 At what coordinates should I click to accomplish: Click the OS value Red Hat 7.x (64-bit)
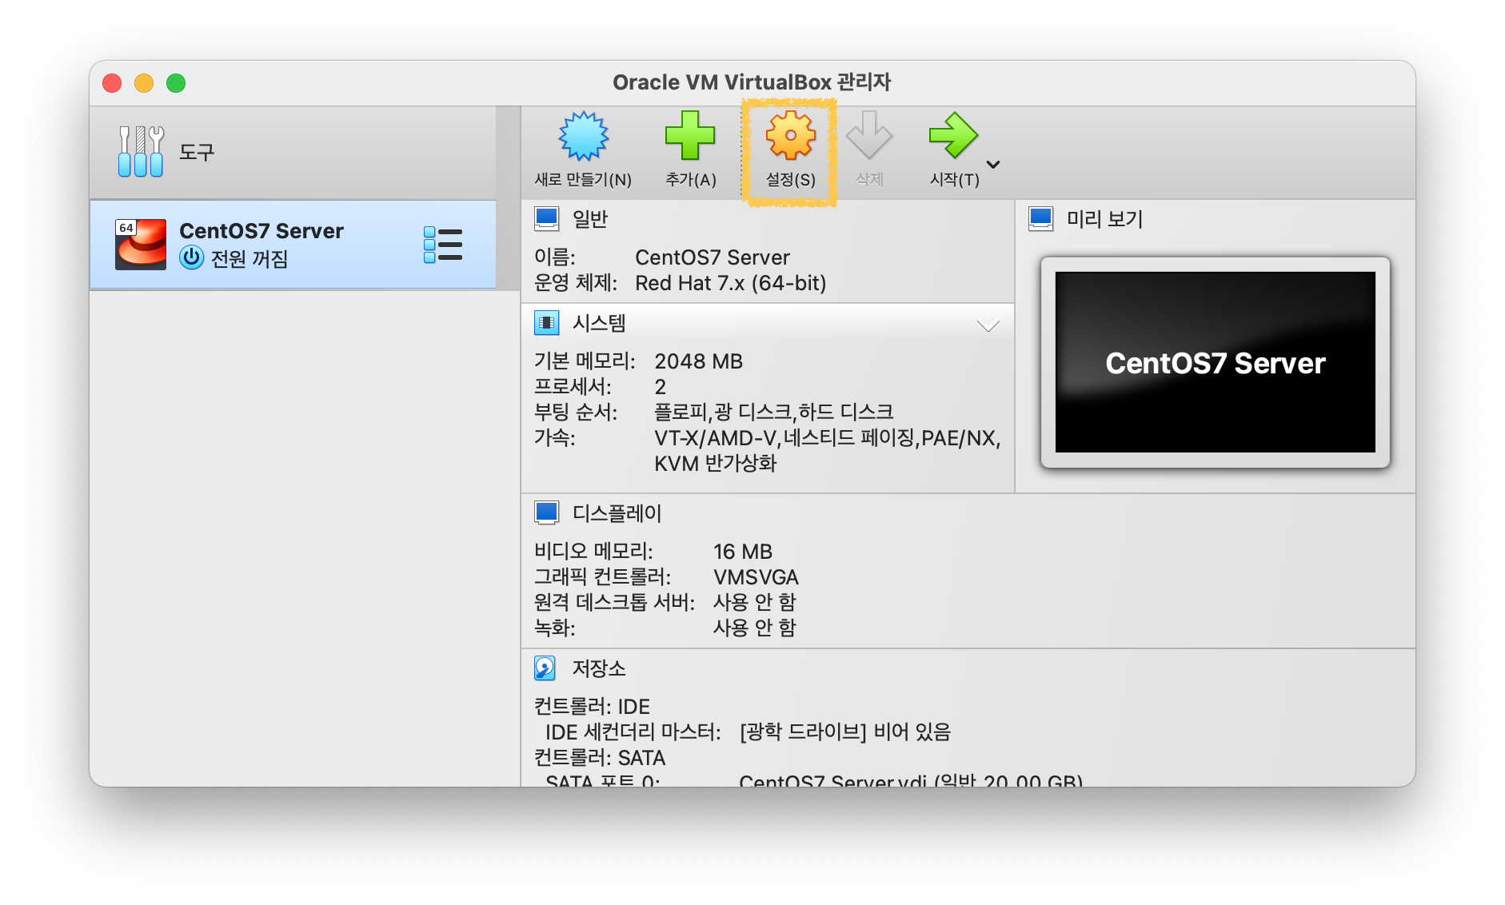pyautogui.click(x=731, y=283)
